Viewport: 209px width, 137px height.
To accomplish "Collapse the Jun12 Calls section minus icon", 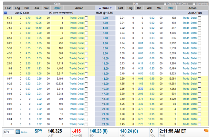I will pos(5,13).
